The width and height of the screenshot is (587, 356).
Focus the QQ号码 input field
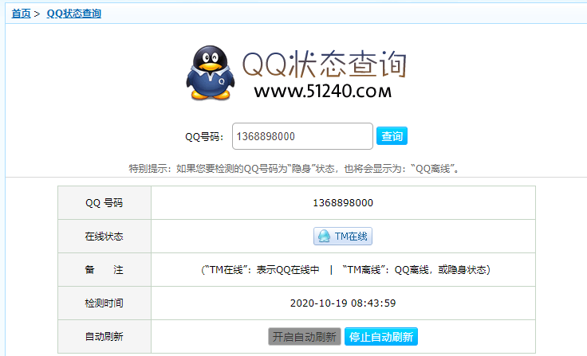tap(302, 136)
